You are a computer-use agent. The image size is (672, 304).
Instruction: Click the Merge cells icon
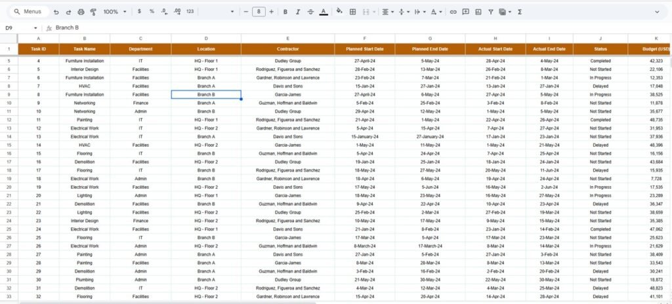[x=366, y=12]
